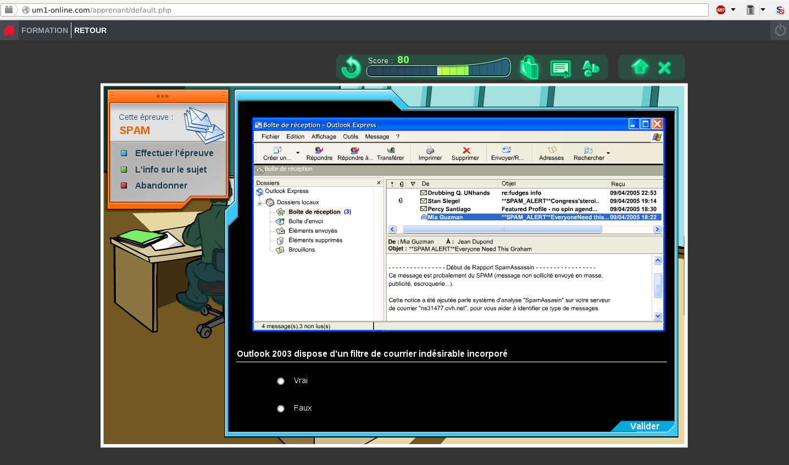Viewport: 789px width, 465px height.
Task: Click the preview pane scroll down arrow
Action: point(658,316)
